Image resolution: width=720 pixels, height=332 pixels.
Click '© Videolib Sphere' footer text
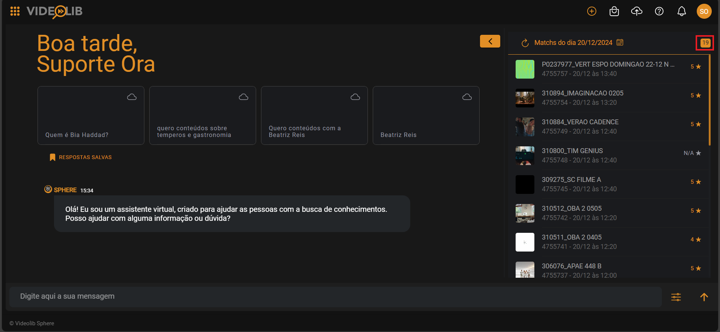[32, 323]
